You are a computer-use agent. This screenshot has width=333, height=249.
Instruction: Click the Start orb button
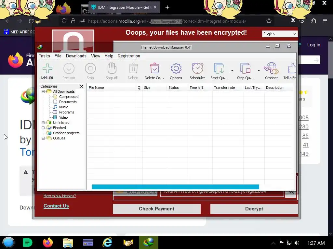8,243
